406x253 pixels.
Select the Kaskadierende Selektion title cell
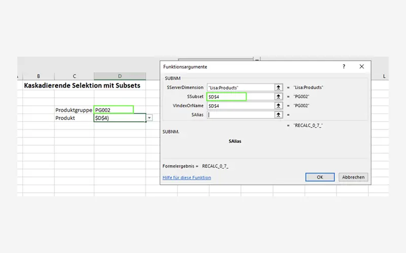click(82, 86)
